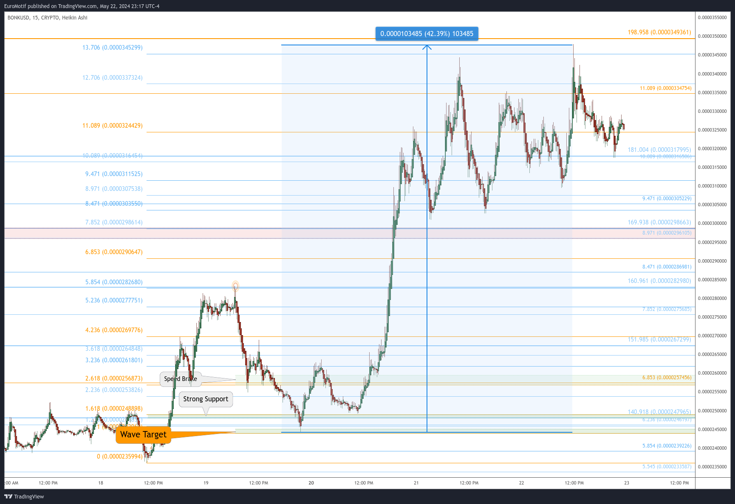Screen dimensions: 735x504
Task: Click price axis value 0.0000355000
Action: point(712,17)
